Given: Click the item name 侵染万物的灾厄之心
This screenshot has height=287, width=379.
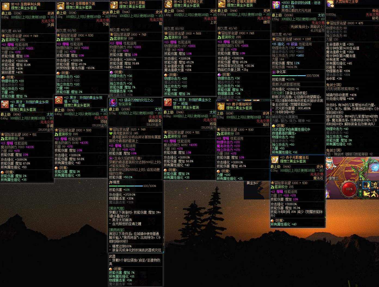Looking at the screenshot, I should [138, 100].
